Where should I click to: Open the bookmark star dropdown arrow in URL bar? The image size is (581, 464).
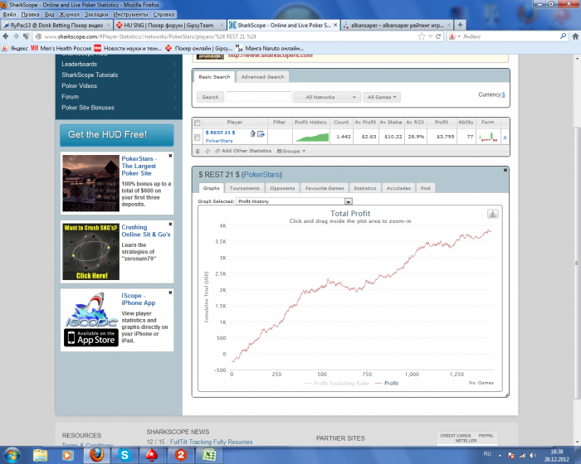[430, 36]
